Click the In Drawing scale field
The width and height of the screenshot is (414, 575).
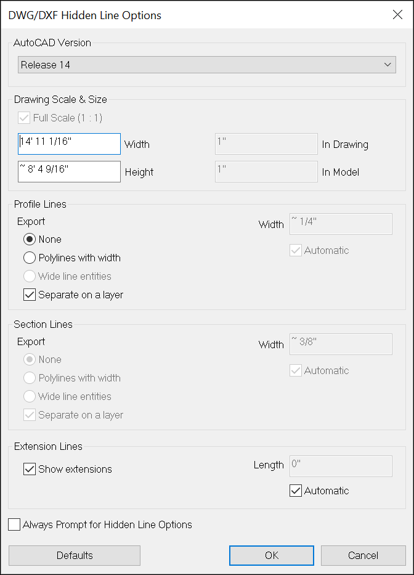(x=266, y=144)
